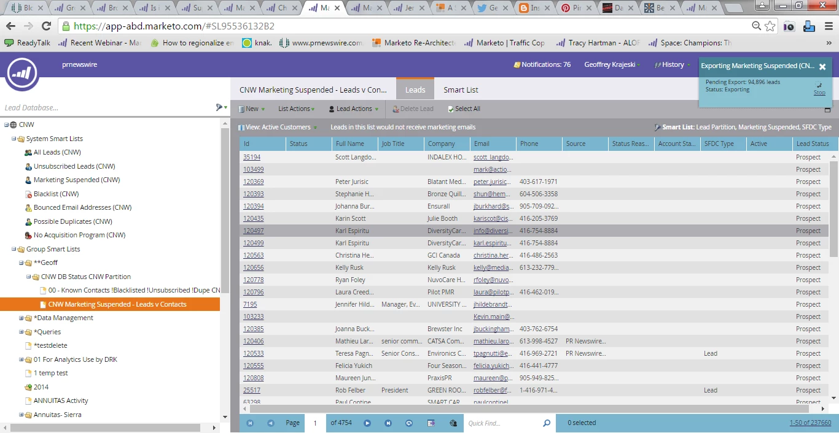Open lead Id 120497
This screenshot has width=839, height=433.
point(254,231)
